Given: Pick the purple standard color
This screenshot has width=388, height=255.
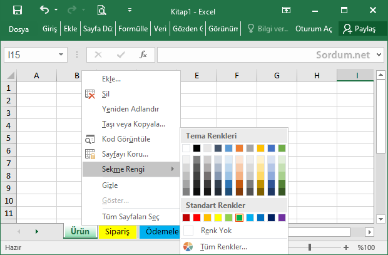Looking at the screenshot, I should point(282,217).
